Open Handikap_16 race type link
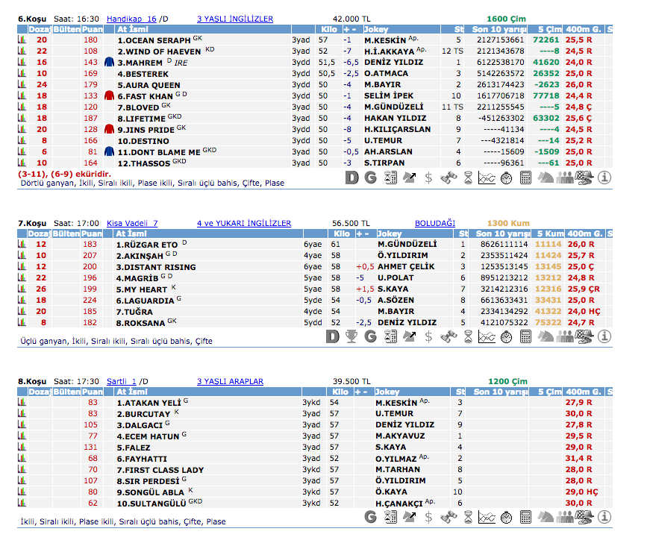 coord(131,19)
